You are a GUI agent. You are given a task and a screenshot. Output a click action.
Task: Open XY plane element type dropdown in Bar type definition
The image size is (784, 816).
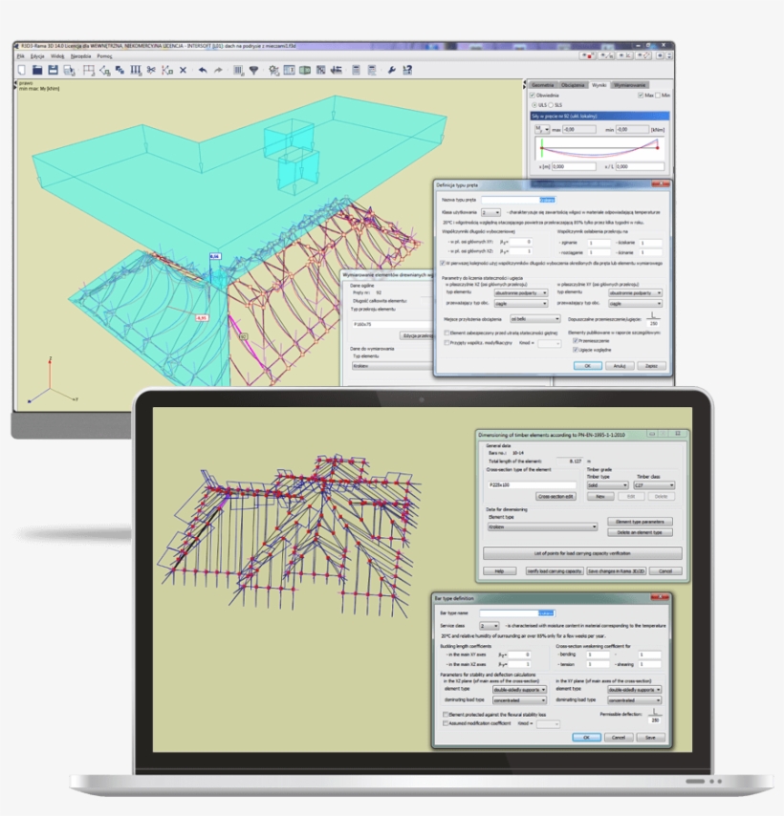(x=634, y=690)
